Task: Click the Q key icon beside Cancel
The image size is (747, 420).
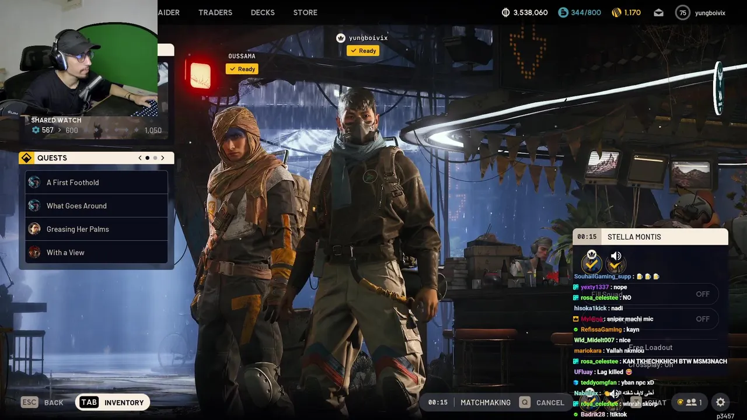Action: click(525, 402)
